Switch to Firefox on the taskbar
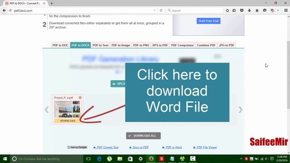 click(151, 159)
